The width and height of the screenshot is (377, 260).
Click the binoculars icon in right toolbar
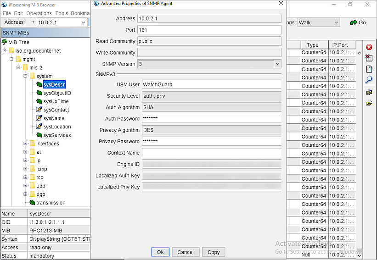click(x=369, y=92)
